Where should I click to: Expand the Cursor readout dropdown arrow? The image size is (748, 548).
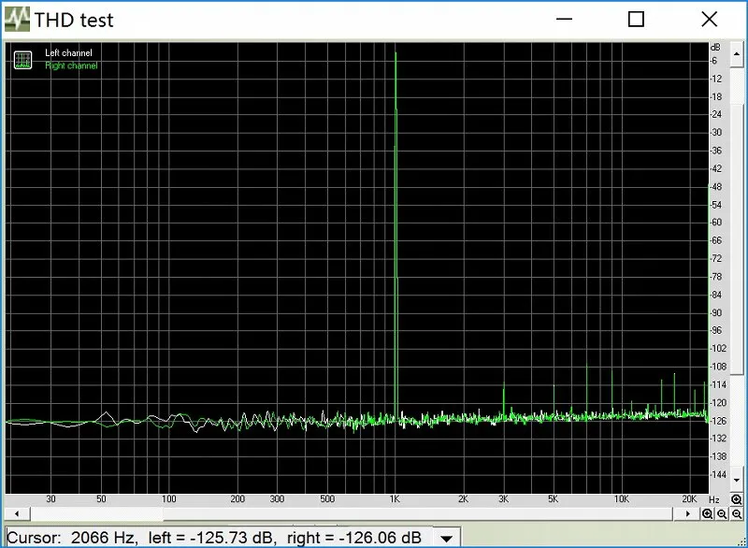click(x=447, y=539)
